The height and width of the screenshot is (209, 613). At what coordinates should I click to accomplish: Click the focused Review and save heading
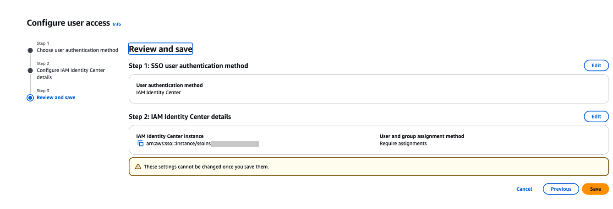tap(160, 49)
